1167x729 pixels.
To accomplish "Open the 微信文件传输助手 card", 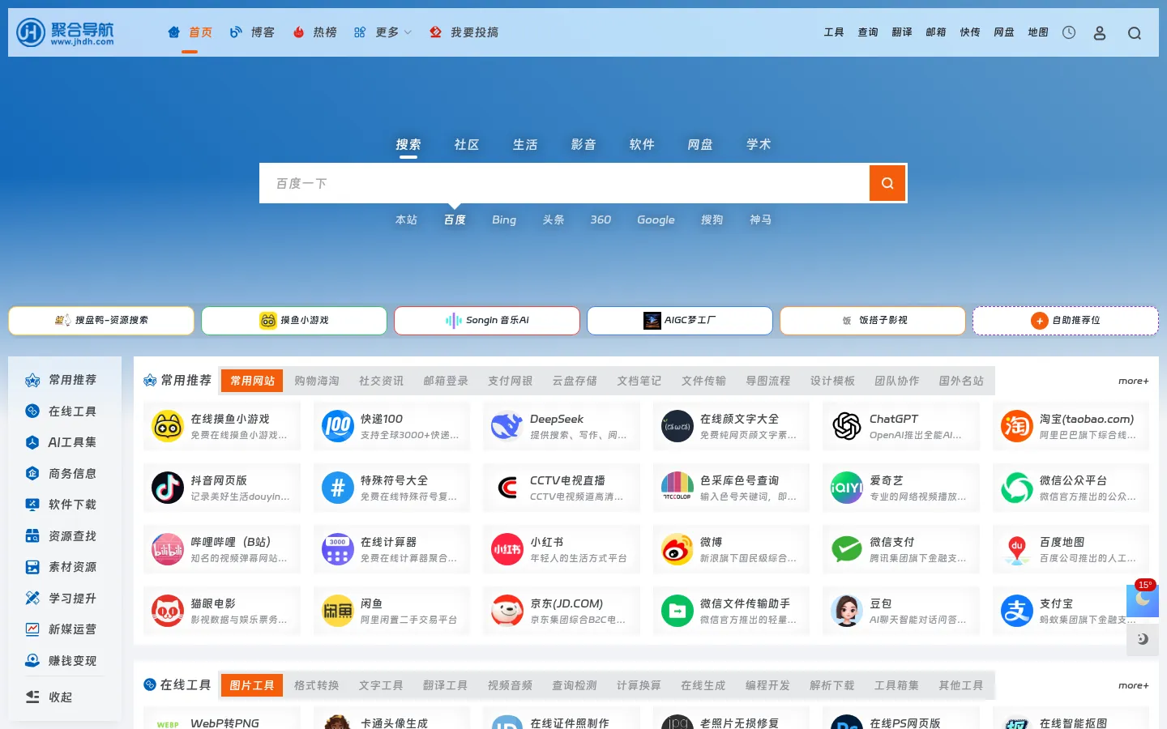I will (x=732, y=611).
